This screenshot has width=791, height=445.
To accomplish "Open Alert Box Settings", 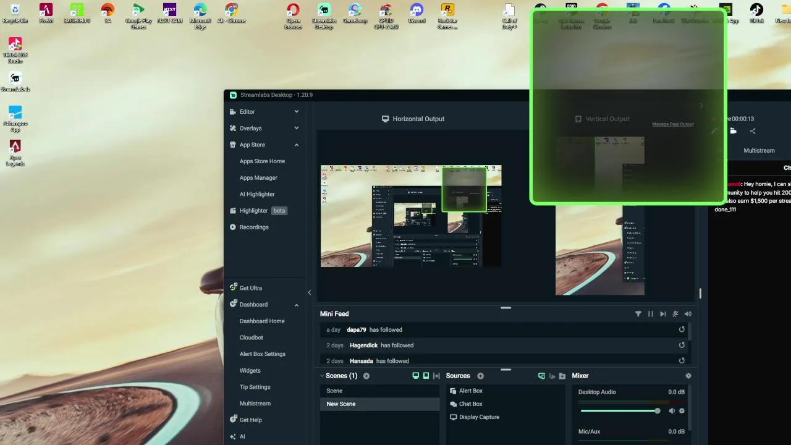I will click(263, 354).
